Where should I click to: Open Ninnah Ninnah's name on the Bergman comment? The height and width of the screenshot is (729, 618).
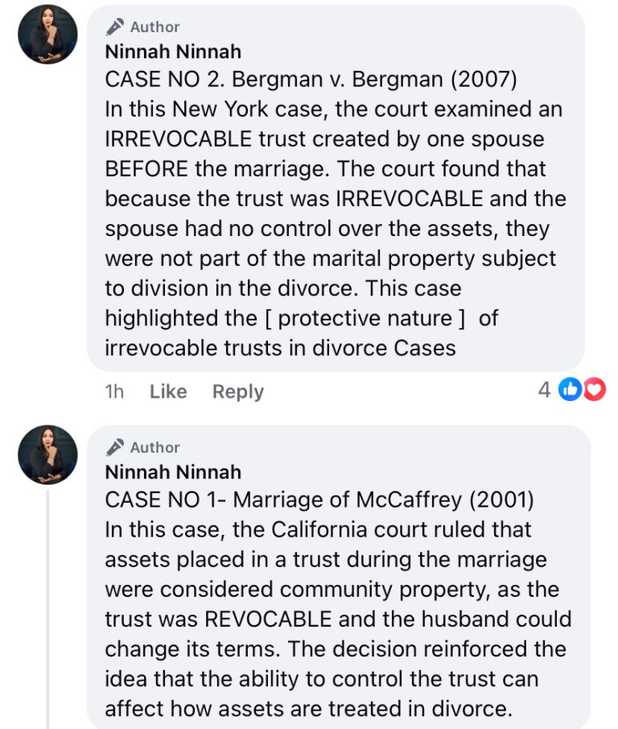point(173,52)
